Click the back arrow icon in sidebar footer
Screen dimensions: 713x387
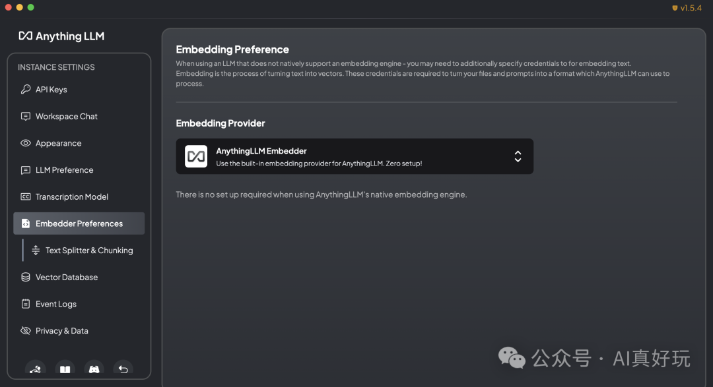coord(123,369)
